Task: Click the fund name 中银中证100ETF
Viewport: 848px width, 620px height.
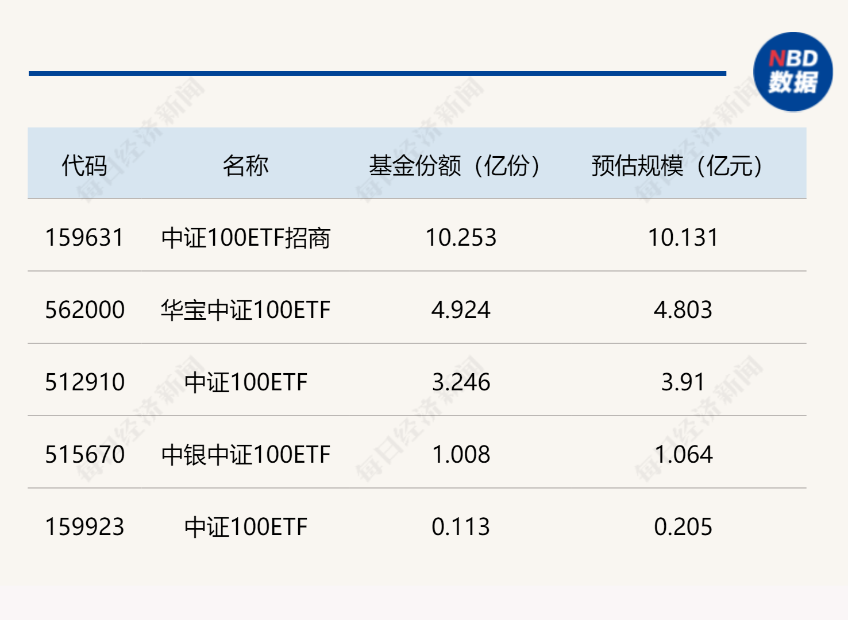Action: pyautogui.click(x=245, y=455)
